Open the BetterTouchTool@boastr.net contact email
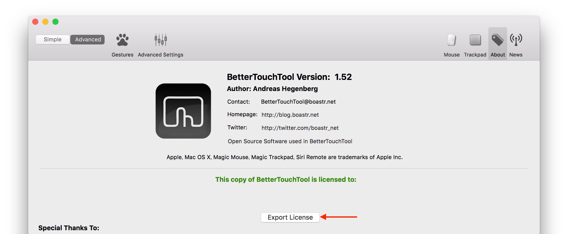This screenshot has height=234, width=568. tap(298, 102)
